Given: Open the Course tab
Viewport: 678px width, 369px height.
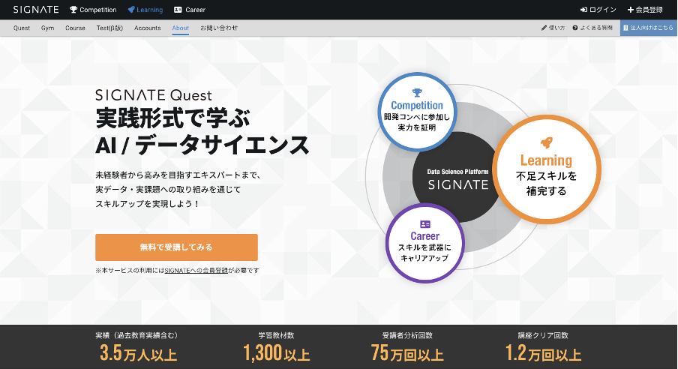Looking at the screenshot, I should [75, 28].
